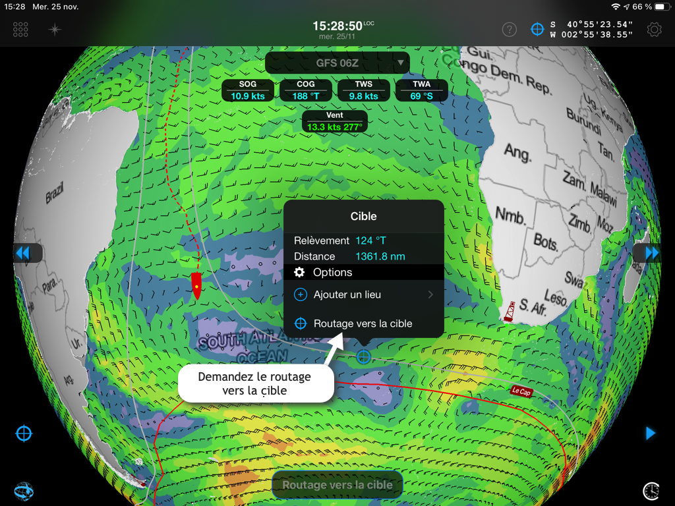Expand the Ajouter un lieu chevron
The image size is (675, 506).
[x=430, y=295]
